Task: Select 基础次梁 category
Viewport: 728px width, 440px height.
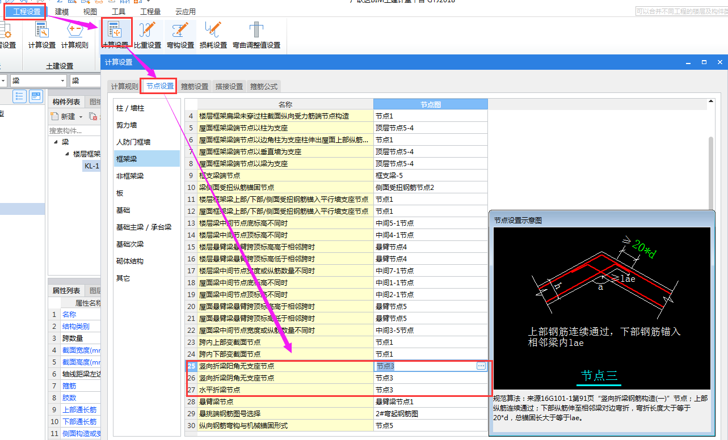Action: (x=147, y=244)
